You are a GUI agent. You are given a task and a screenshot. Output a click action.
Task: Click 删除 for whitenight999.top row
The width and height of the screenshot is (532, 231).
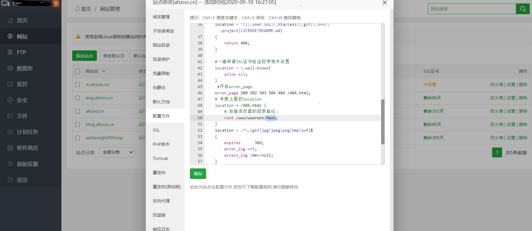click(x=523, y=138)
